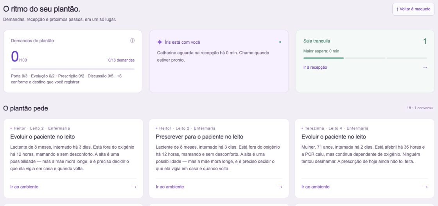The height and width of the screenshot is (206, 438).
Task: Open Ir ao ambiente in Terezinha card
Action: coord(315,187)
